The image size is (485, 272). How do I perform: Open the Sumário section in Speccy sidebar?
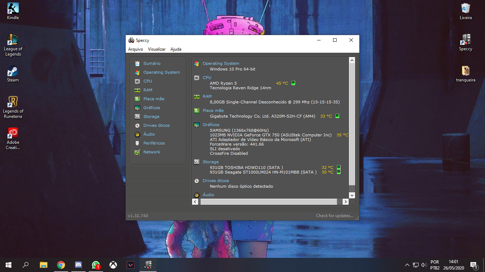(152, 63)
